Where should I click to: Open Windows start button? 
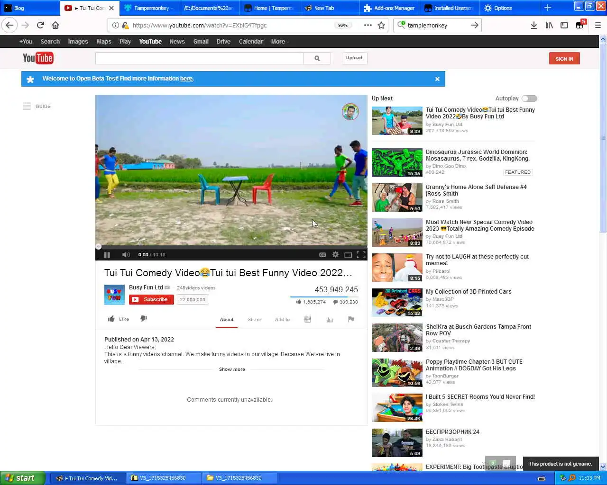coord(22,478)
